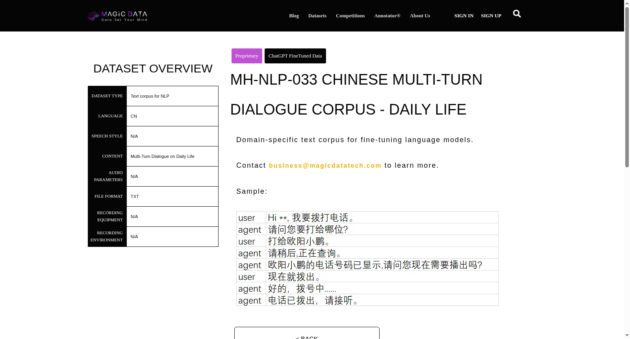
Task: Click N/A value in RECORDING ENVIRONMENT row
Action: click(134, 237)
